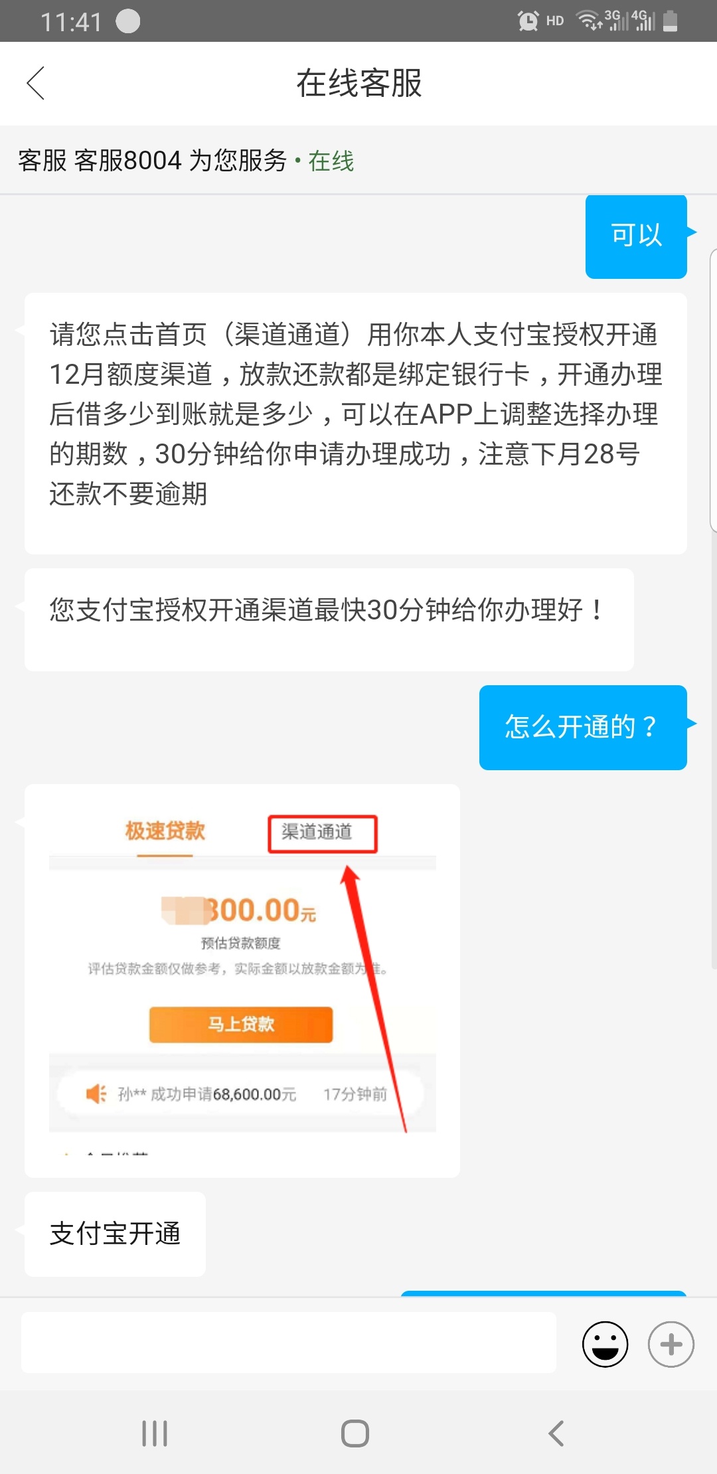This screenshot has width=717, height=1474.
Task: Go back using the header arrow
Action: click(36, 84)
